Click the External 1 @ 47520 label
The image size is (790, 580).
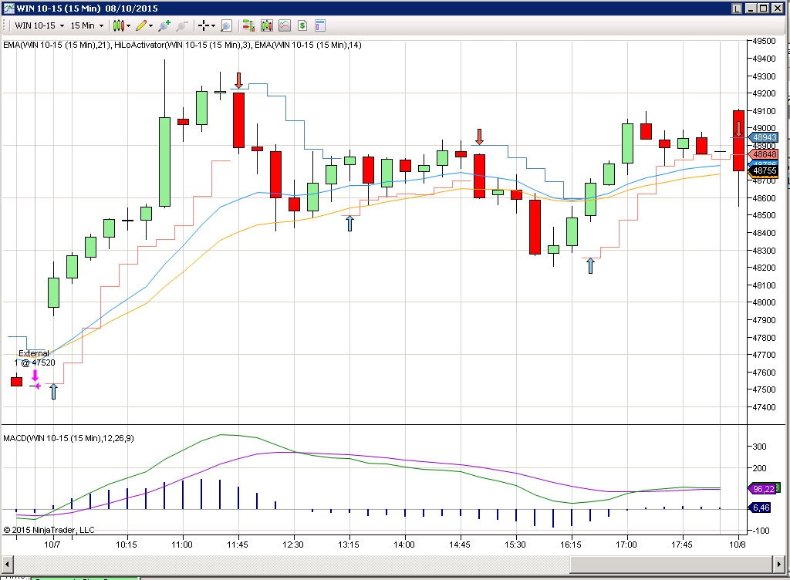point(34,358)
